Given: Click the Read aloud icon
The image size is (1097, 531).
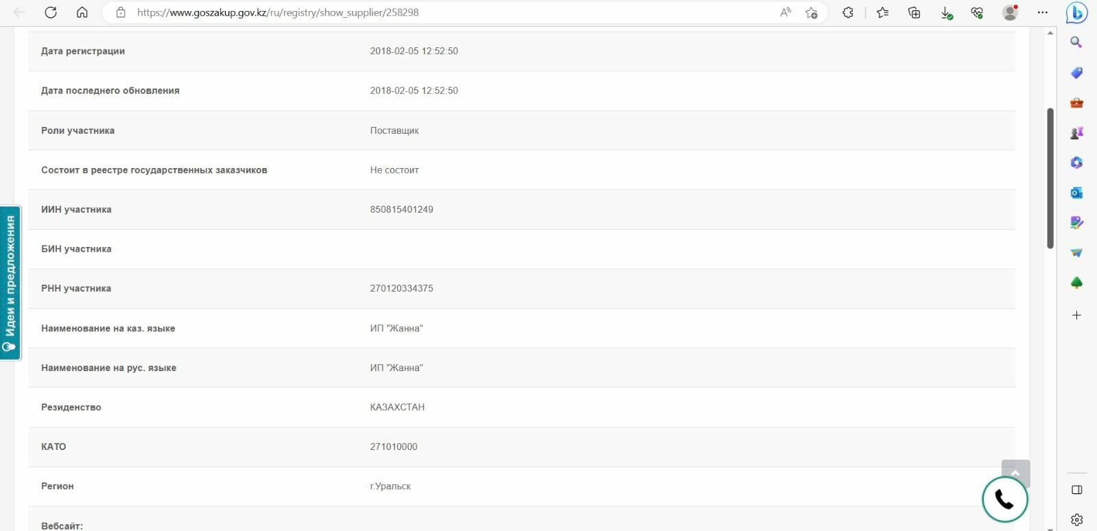Looking at the screenshot, I should click(786, 12).
